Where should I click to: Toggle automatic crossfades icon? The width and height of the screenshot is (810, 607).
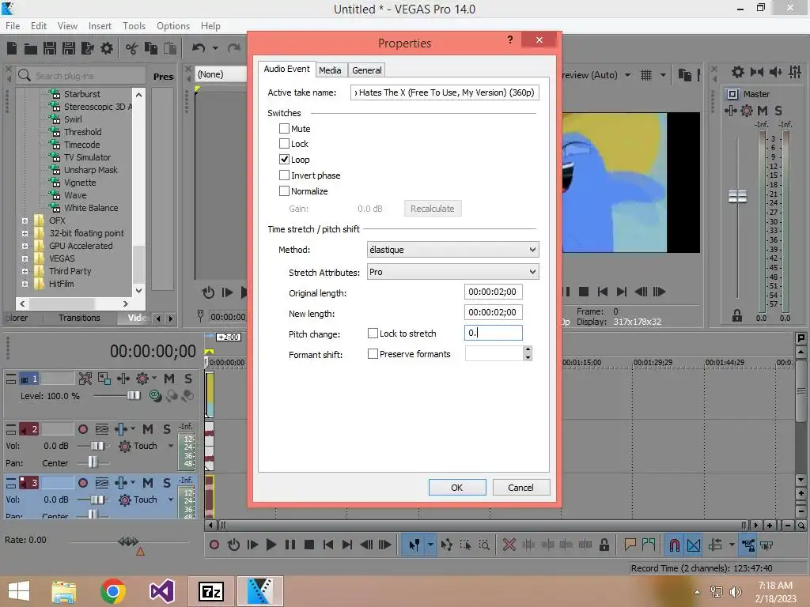point(694,545)
